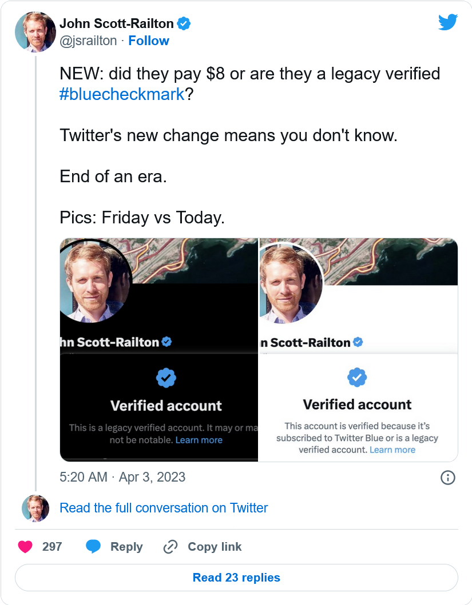Read the full conversation on Twitter
This screenshot has width=472, height=605.
pos(164,508)
